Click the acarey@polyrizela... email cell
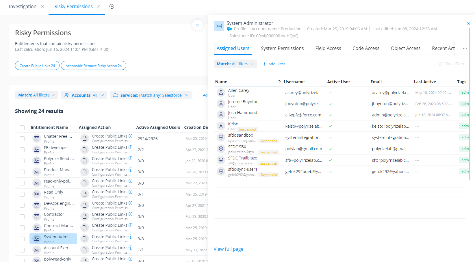The height and width of the screenshot is (262, 475). point(390,93)
